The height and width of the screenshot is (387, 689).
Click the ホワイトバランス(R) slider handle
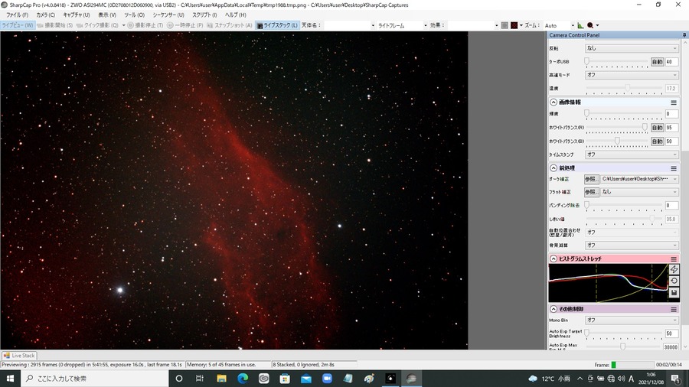645,127
